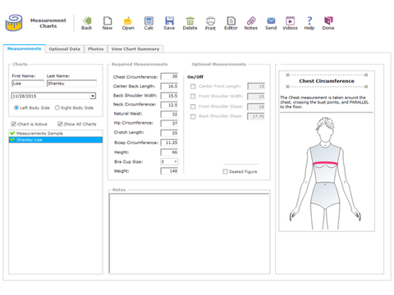Click the Back Shoulder Slope value 17.75

[x=256, y=116]
